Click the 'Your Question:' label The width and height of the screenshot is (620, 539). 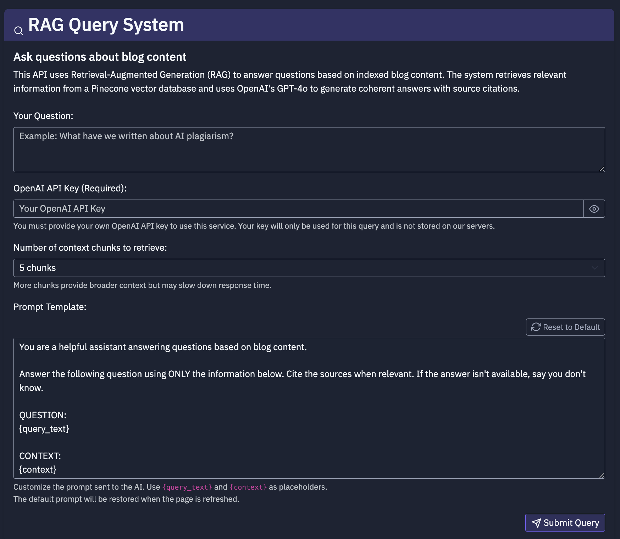43,116
